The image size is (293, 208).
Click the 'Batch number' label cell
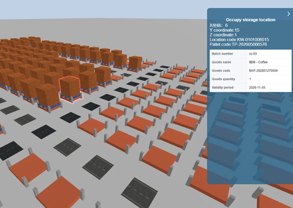coord(228,54)
